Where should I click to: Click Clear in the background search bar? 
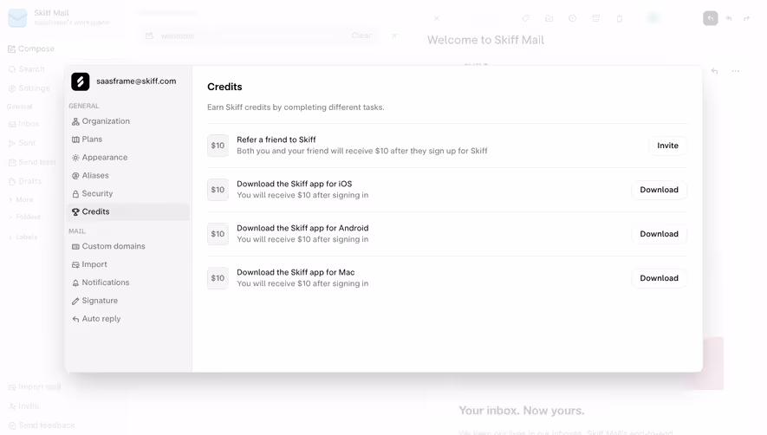361,36
